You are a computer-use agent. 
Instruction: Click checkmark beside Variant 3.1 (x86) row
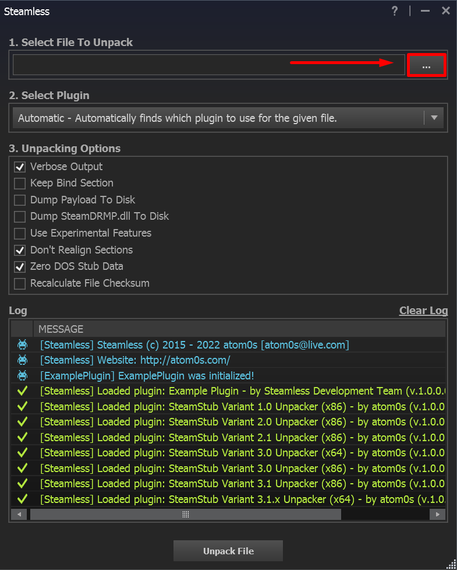23,484
